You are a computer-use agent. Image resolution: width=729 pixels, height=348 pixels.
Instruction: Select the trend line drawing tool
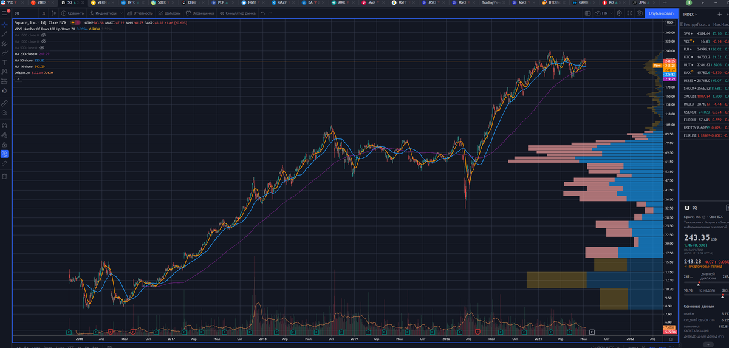5,34
